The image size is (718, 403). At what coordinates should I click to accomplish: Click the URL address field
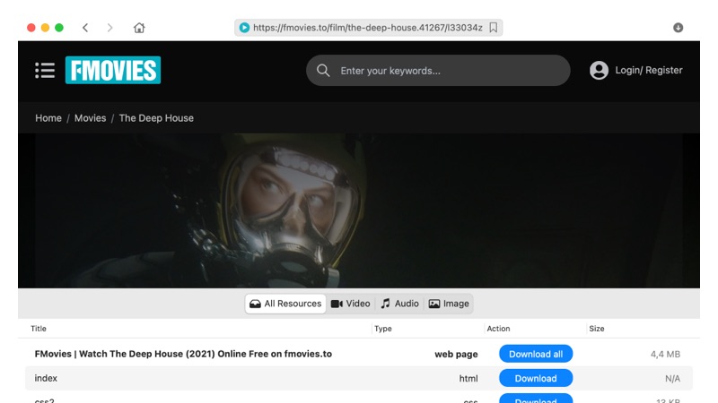click(368, 28)
